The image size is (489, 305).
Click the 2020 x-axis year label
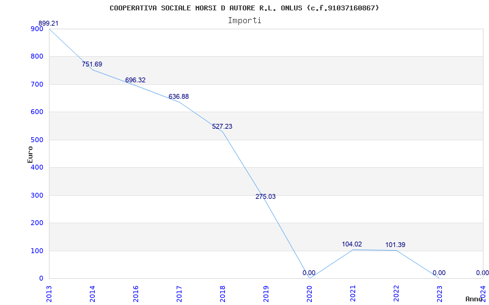[x=309, y=293]
